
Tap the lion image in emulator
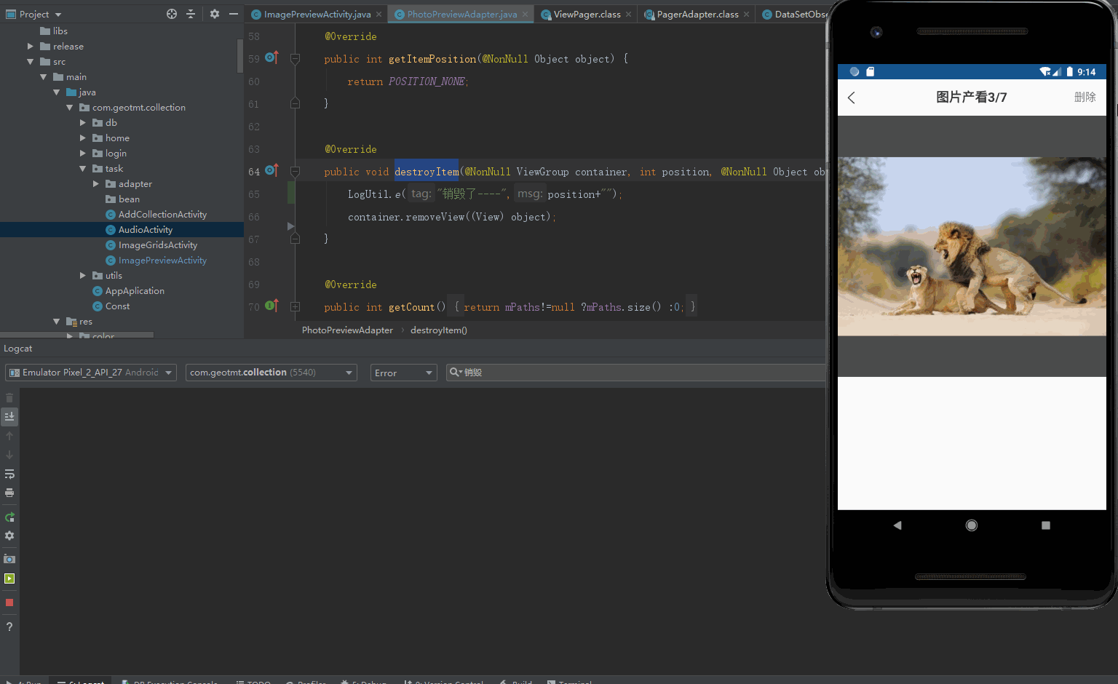point(972,246)
